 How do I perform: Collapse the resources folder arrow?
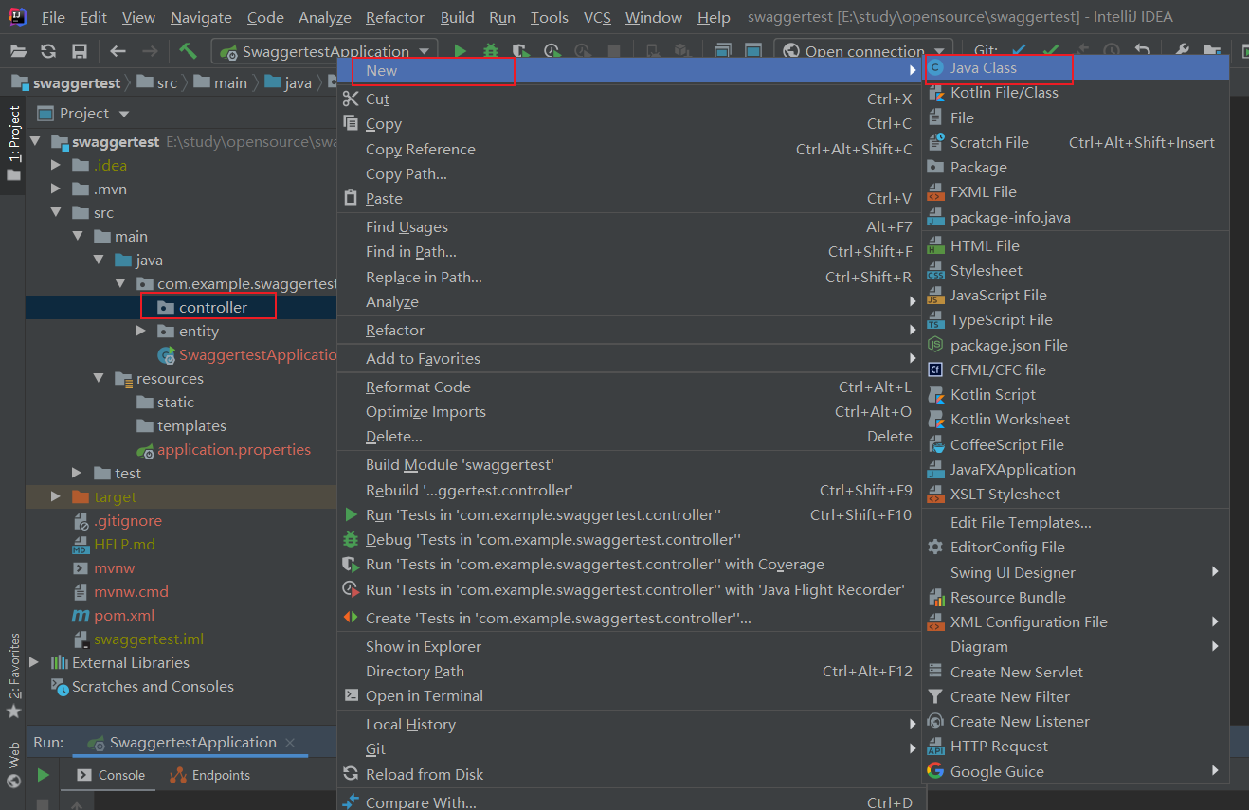pyautogui.click(x=99, y=379)
